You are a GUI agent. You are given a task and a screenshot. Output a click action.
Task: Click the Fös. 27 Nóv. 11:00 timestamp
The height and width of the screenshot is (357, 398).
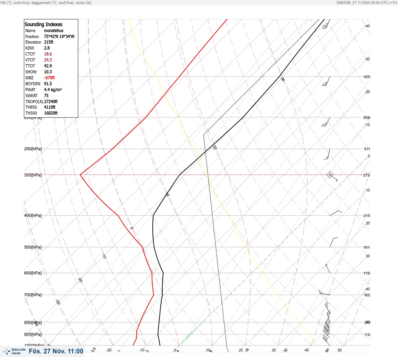(x=56, y=351)
